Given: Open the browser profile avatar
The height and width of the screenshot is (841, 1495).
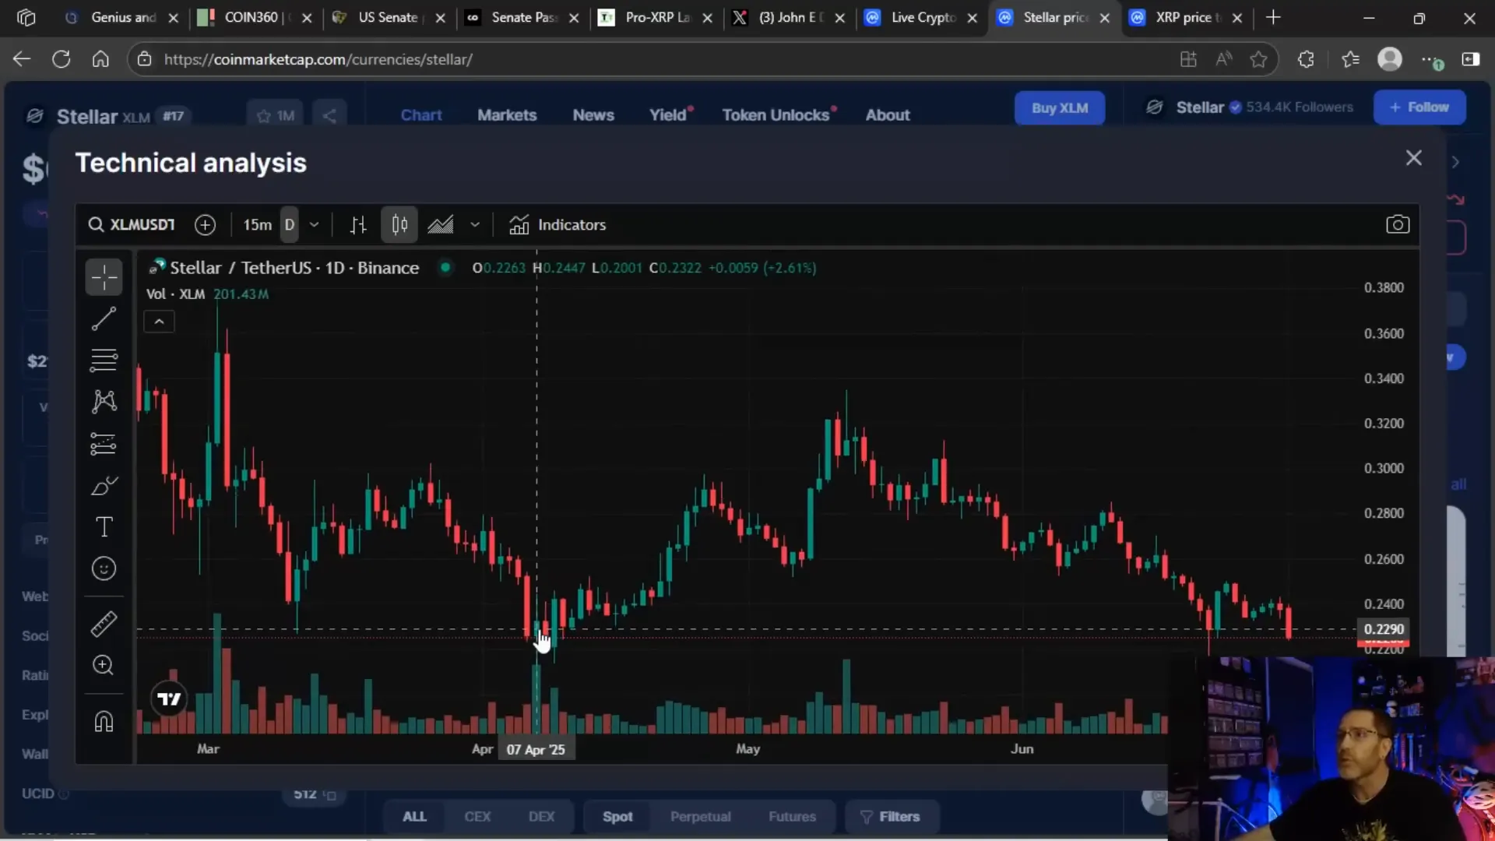Looking at the screenshot, I should coord(1390,59).
